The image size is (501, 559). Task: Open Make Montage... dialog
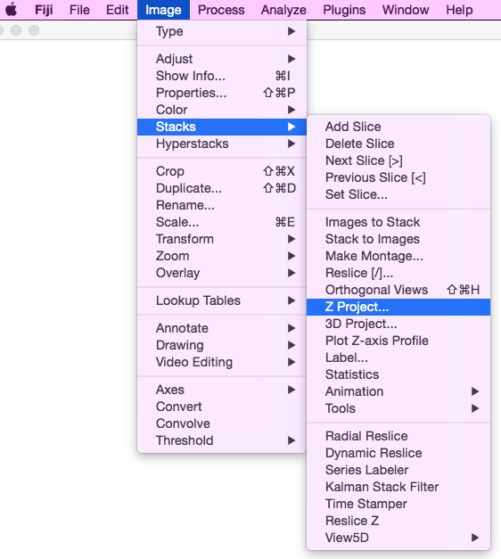tap(398, 256)
